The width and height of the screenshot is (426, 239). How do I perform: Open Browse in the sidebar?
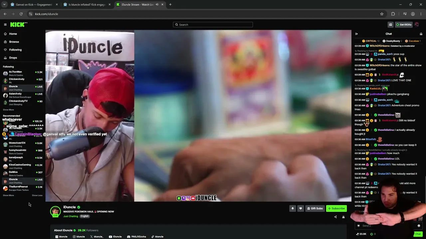[x=14, y=42]
